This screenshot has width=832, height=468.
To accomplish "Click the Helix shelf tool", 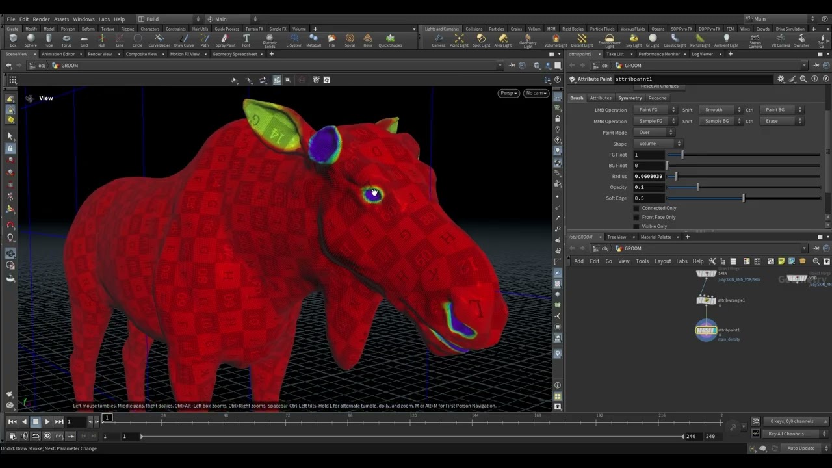I will [x=368, y=41].
